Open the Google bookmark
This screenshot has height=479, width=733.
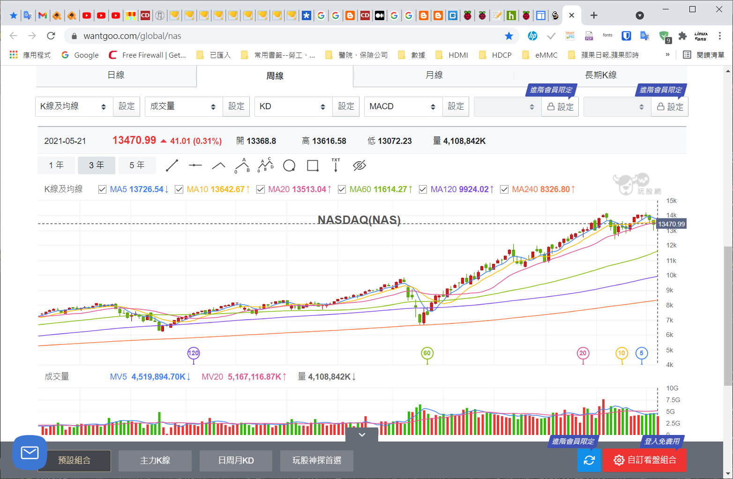[80, 55]
